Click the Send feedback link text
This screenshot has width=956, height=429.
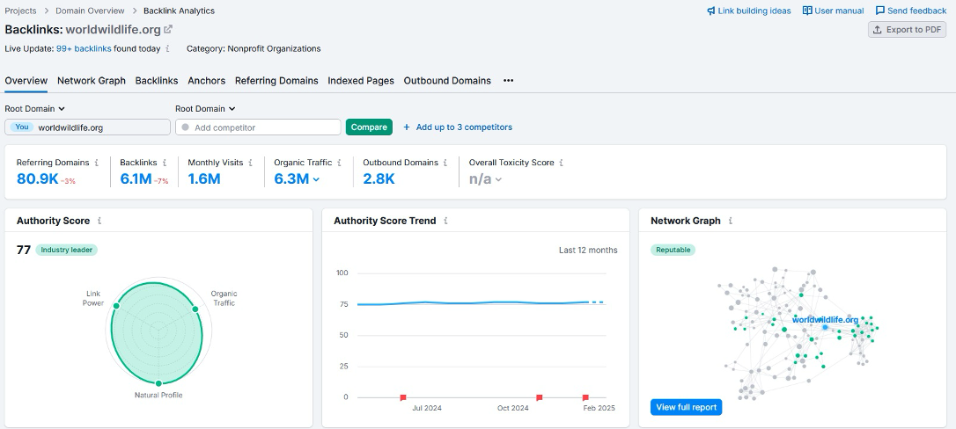[x=917, y=11]
